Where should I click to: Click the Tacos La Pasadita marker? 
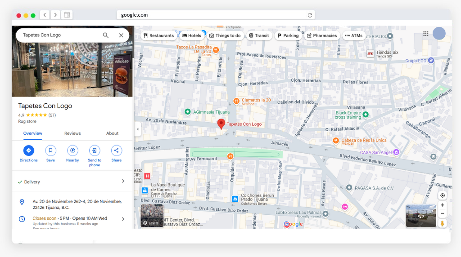point(216,50)
